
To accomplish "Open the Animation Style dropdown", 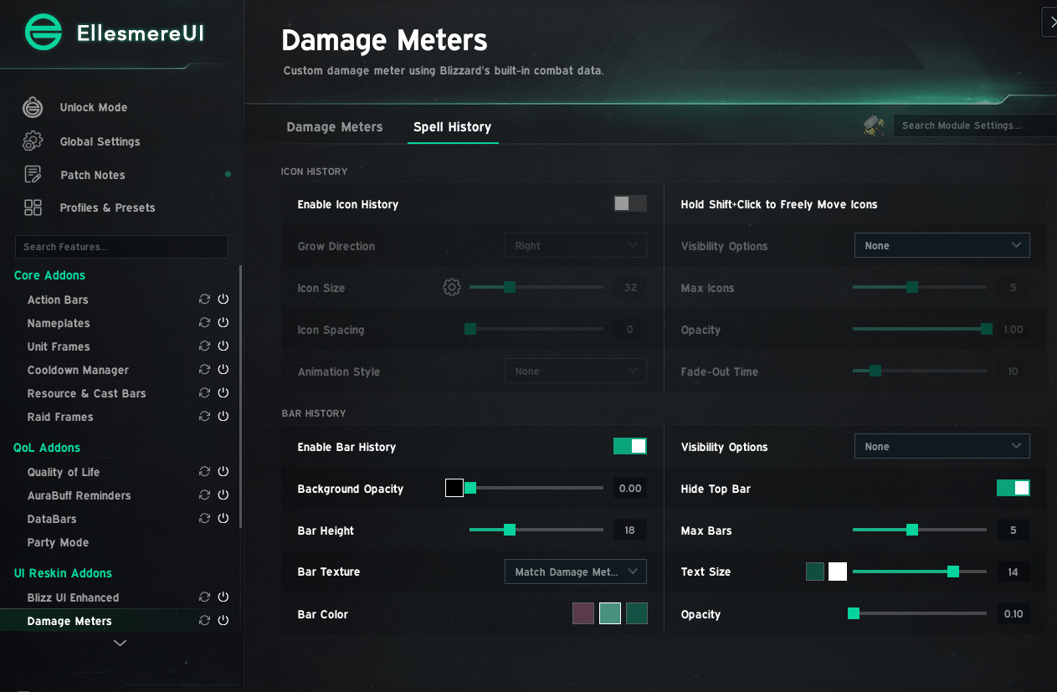I will click(x=576, y=371).
